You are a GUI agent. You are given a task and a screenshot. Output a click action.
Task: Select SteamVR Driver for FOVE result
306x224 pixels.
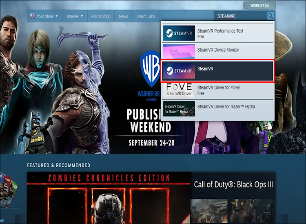(218, 90)
